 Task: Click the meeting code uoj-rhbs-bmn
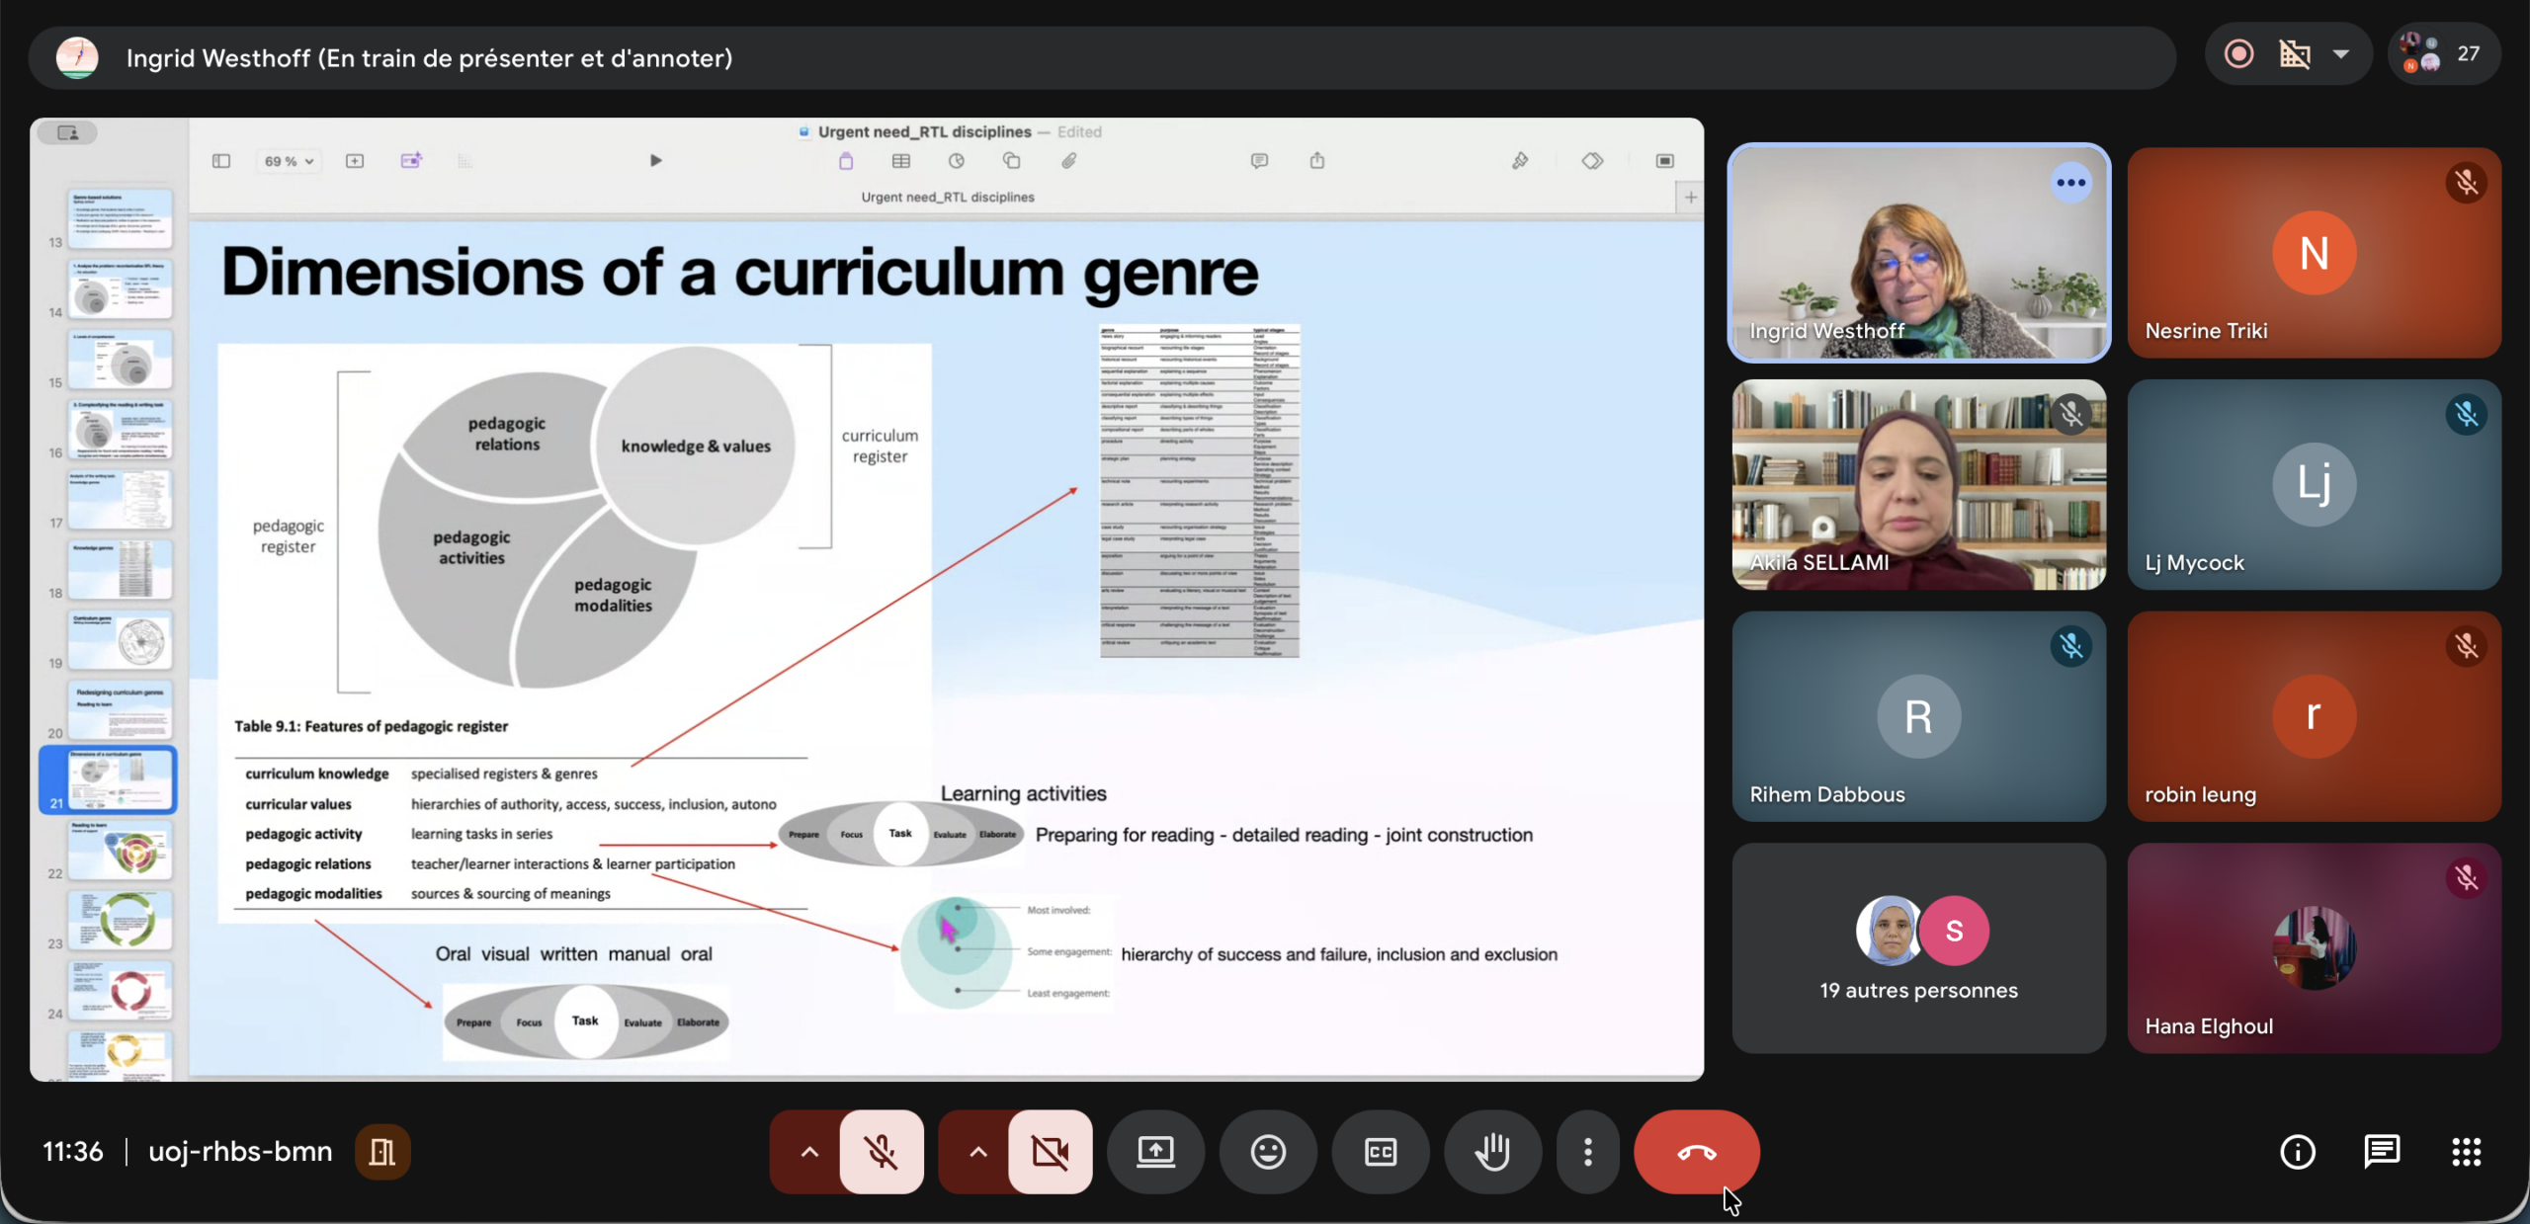coord(240,1152)
